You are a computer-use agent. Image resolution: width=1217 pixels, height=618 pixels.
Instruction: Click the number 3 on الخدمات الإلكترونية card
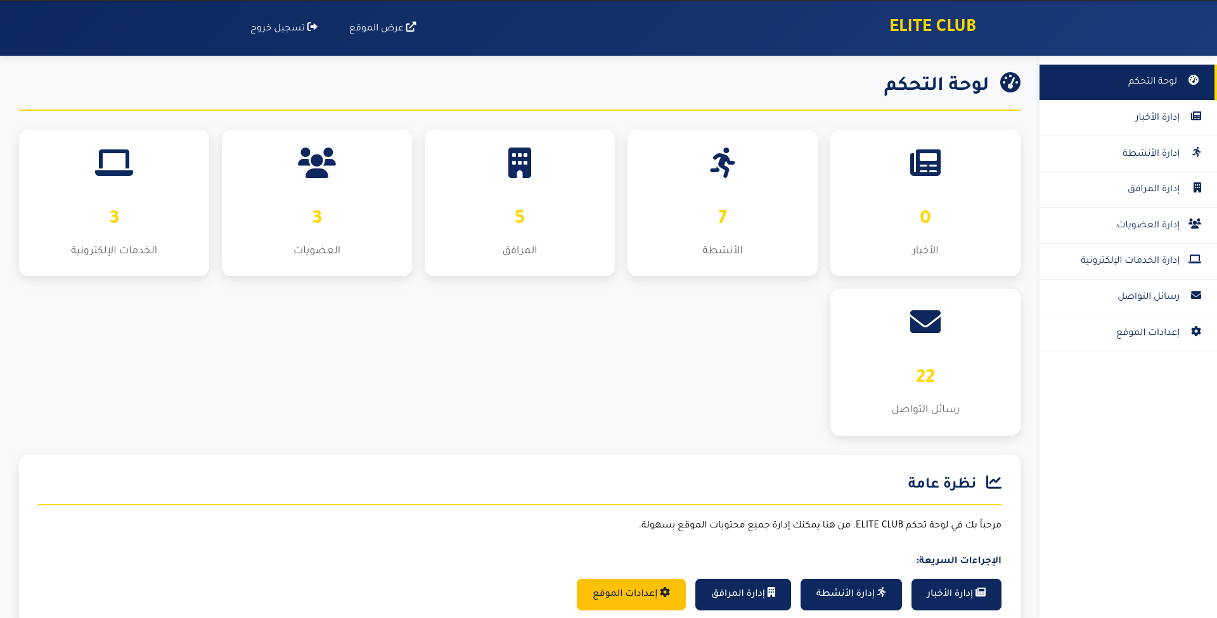point(114,217)
